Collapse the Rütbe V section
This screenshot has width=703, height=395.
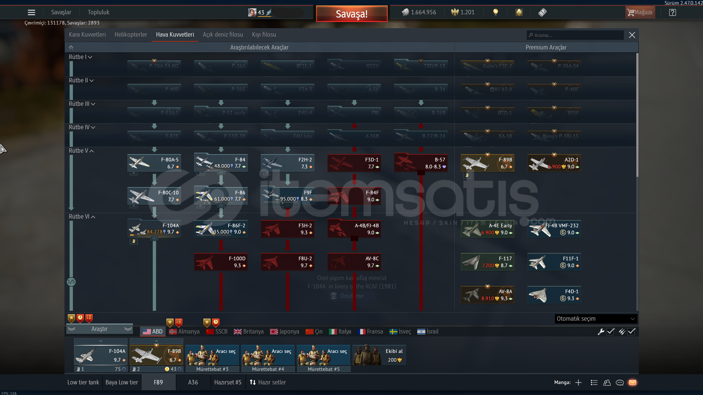tap(81, 151)
